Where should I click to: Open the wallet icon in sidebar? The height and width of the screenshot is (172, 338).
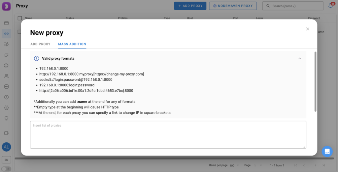(6, 133)
